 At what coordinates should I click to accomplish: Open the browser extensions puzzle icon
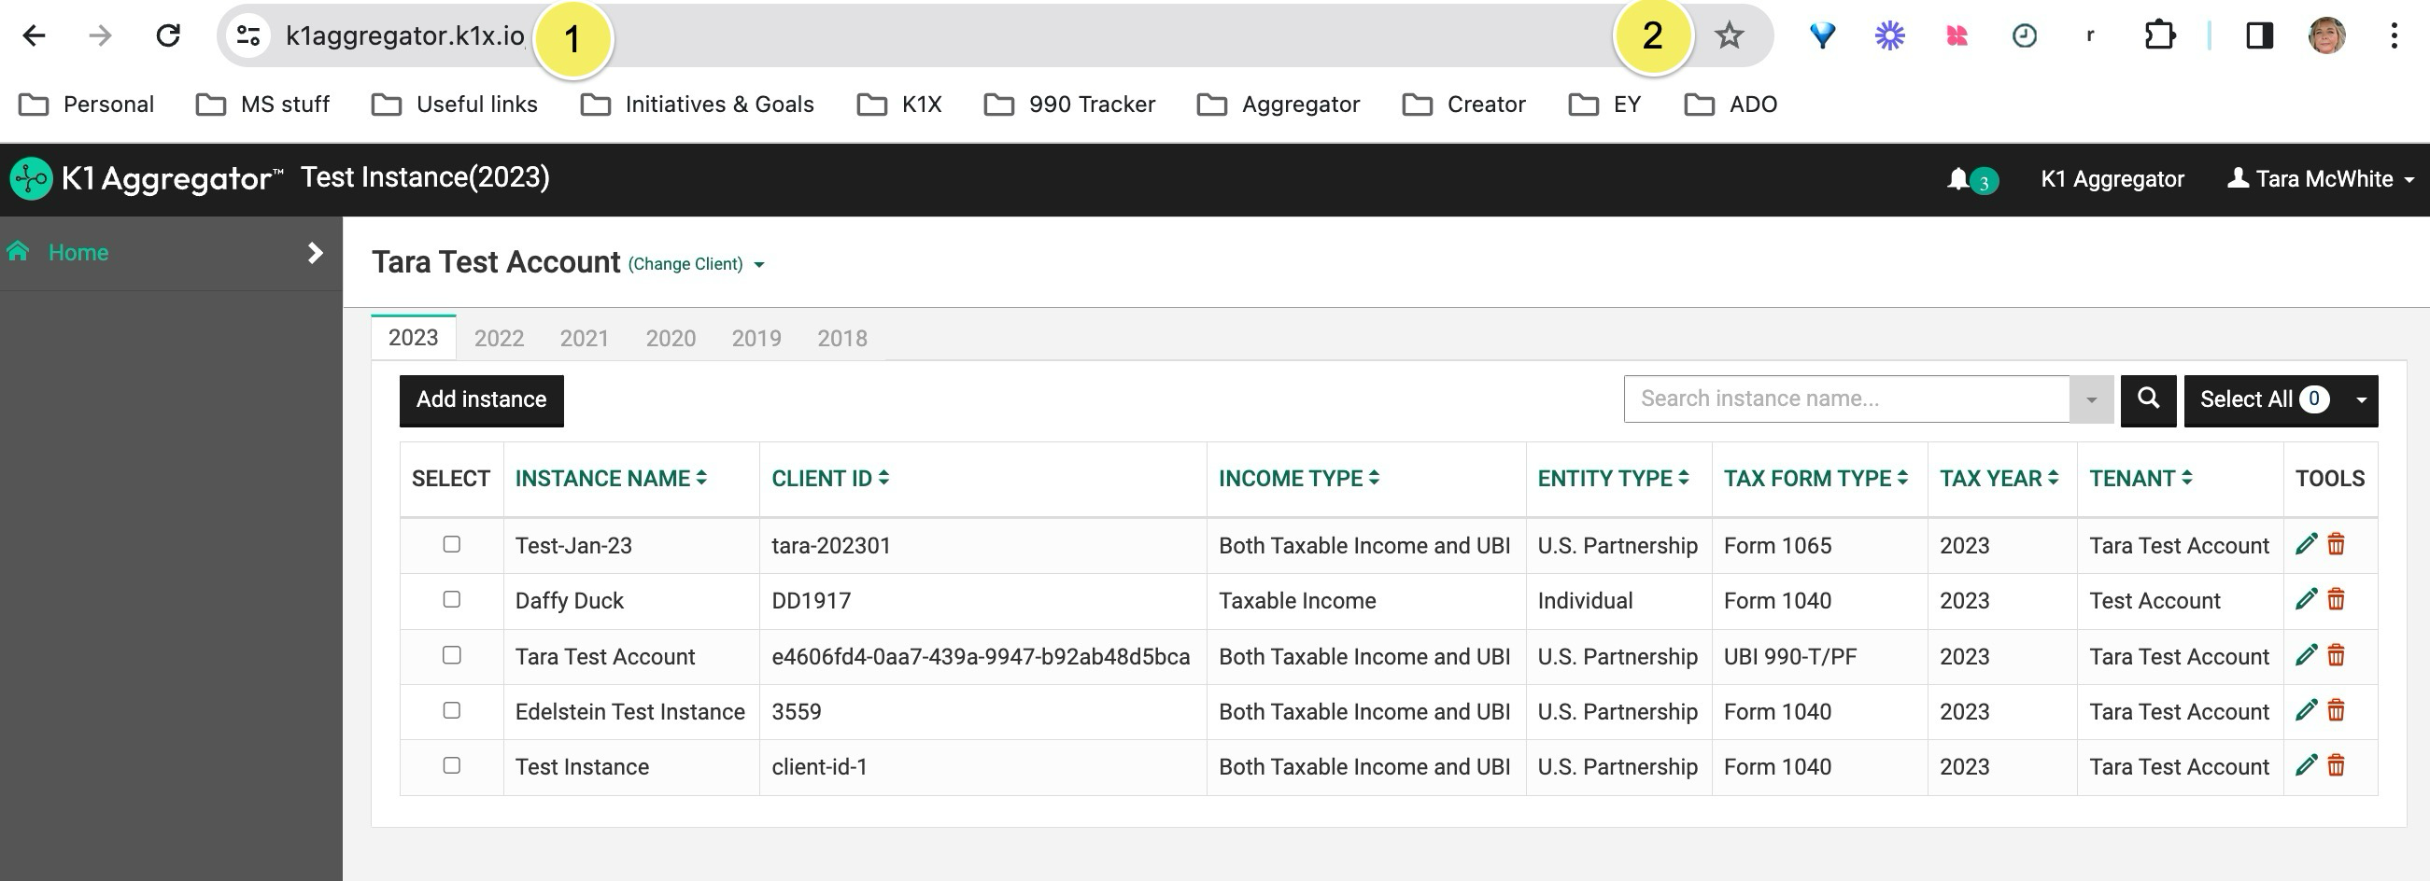pos(2159,35)
